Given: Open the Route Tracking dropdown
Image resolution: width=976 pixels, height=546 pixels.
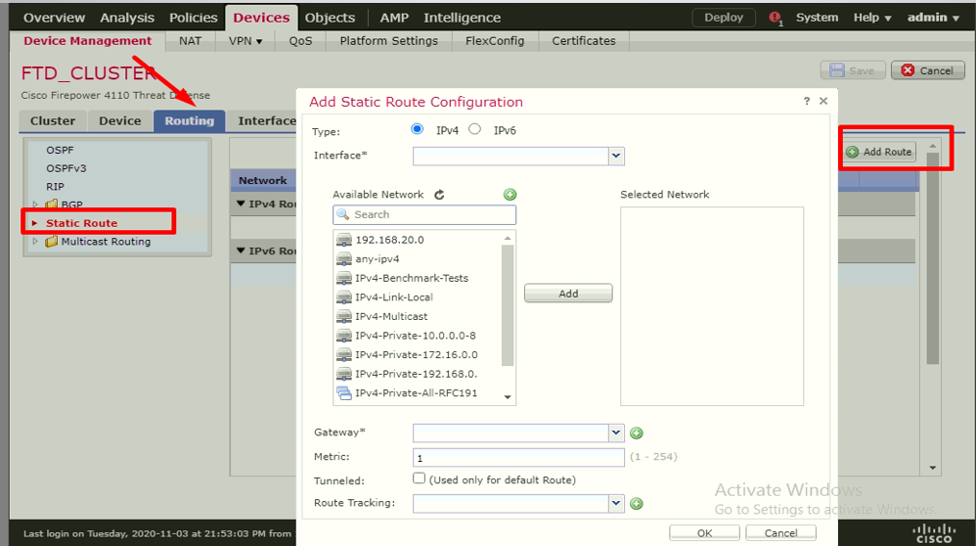Looking at the screenshot, I should click(x=616, y=503).
